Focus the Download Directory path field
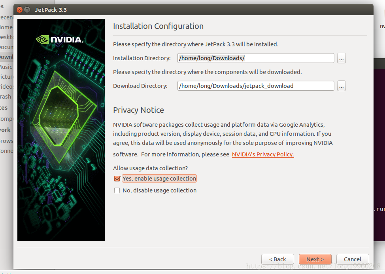Screen dimensions: 385x274 click(x=256, y=86)
